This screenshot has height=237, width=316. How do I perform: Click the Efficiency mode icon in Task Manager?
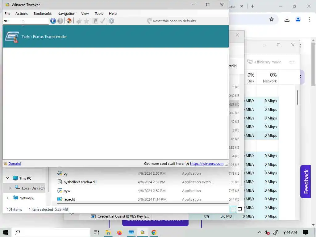coord(250,62)
